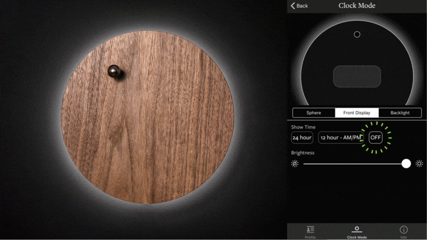
Task: Switch to the Sphere tab
Action: 314,113
